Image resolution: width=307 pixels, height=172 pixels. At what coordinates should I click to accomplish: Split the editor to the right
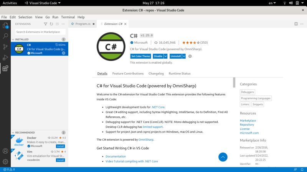click(x=296, y=24)
